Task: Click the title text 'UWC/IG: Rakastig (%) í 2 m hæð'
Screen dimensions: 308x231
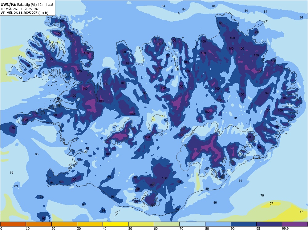Action: [27, 4]
